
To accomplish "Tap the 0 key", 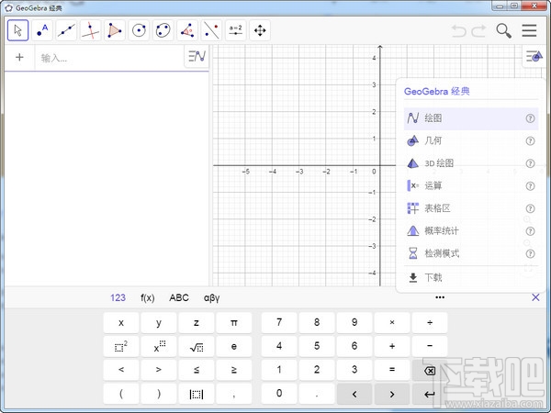I will (279, 394).
